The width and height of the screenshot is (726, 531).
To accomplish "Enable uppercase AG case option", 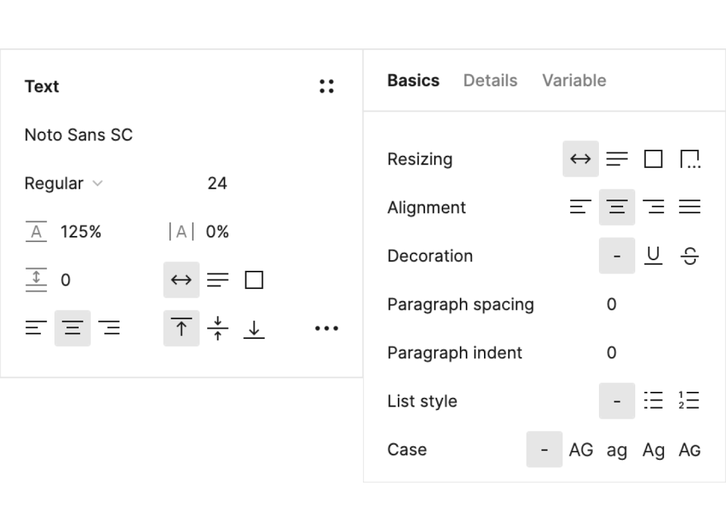I will pos(581,450).
